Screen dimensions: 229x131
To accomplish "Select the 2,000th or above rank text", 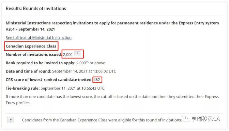I will pos(91,63).
